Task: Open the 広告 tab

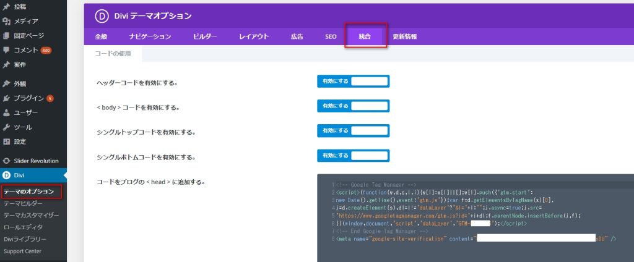Action: (x=297, y=36)
